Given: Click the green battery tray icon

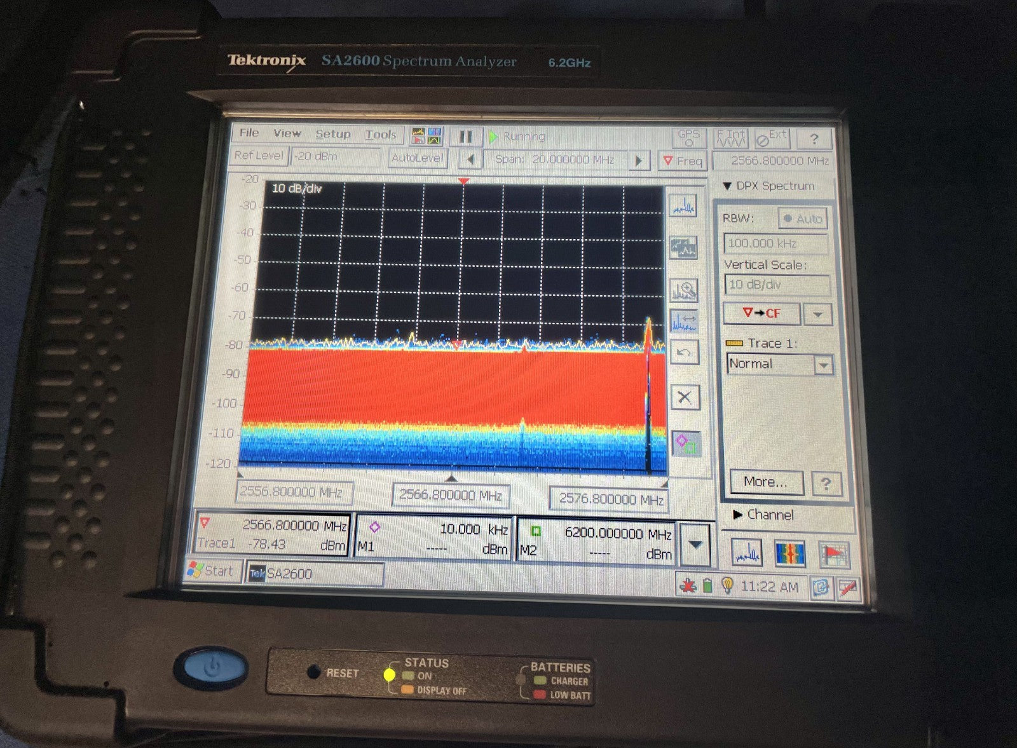Looking at the screenshot, I should [x=707, y=585].
